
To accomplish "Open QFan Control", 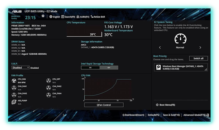I will [x=104, y=105].
